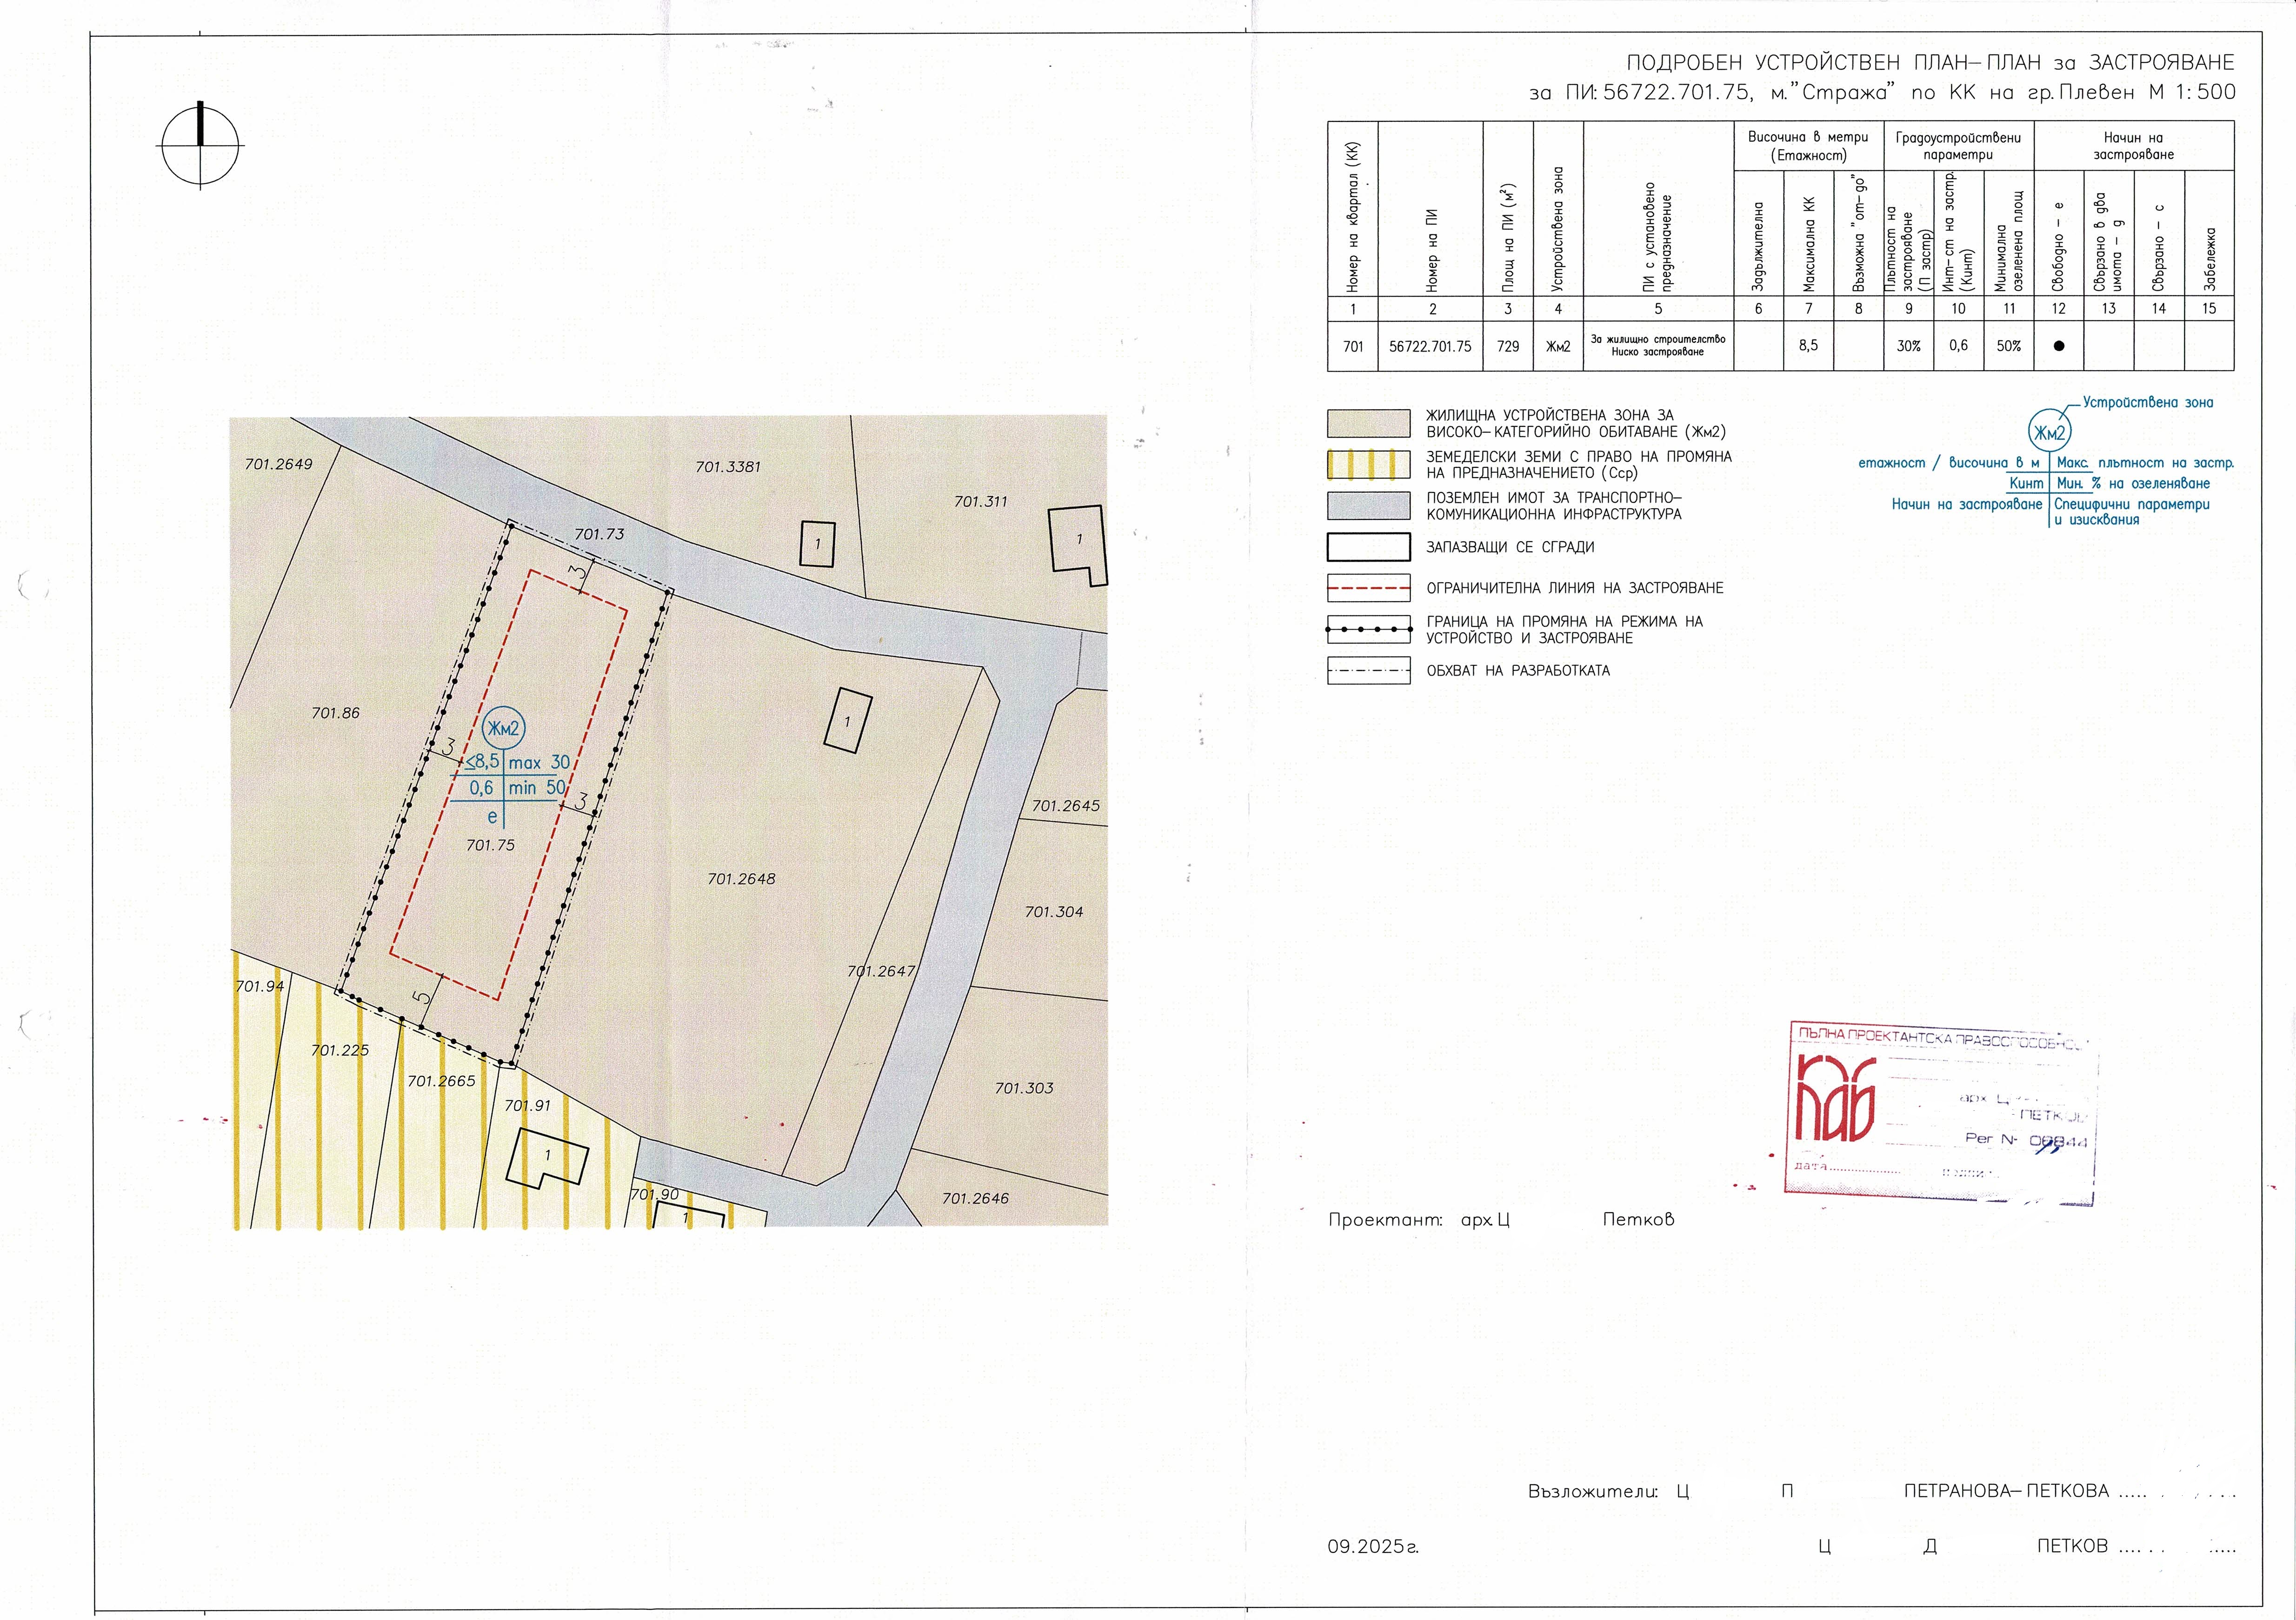Click the beige Жм2 zone legend swatch
This screenshot has height=1620, width=2296.
pyautogui.click(x=1368, y=423)
